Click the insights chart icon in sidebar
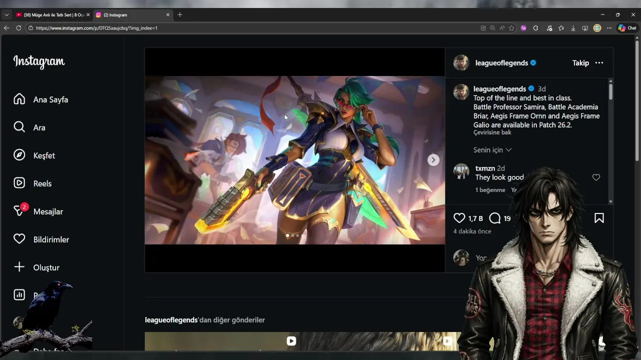This screenshot has width=641, height=360. click(19, 295)
